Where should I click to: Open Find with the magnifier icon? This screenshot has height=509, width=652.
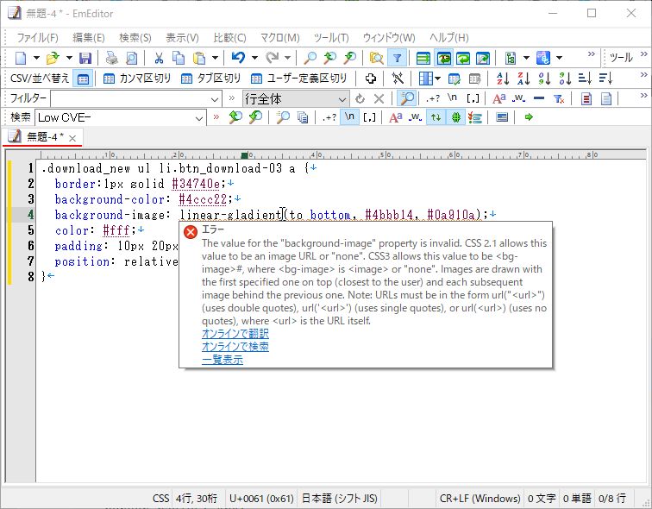pyautogui.click(x=310, y=58)
